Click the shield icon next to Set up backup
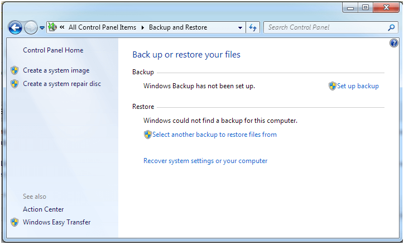The width and height of the screenshot is (404, 244). [x=333, y=86]
